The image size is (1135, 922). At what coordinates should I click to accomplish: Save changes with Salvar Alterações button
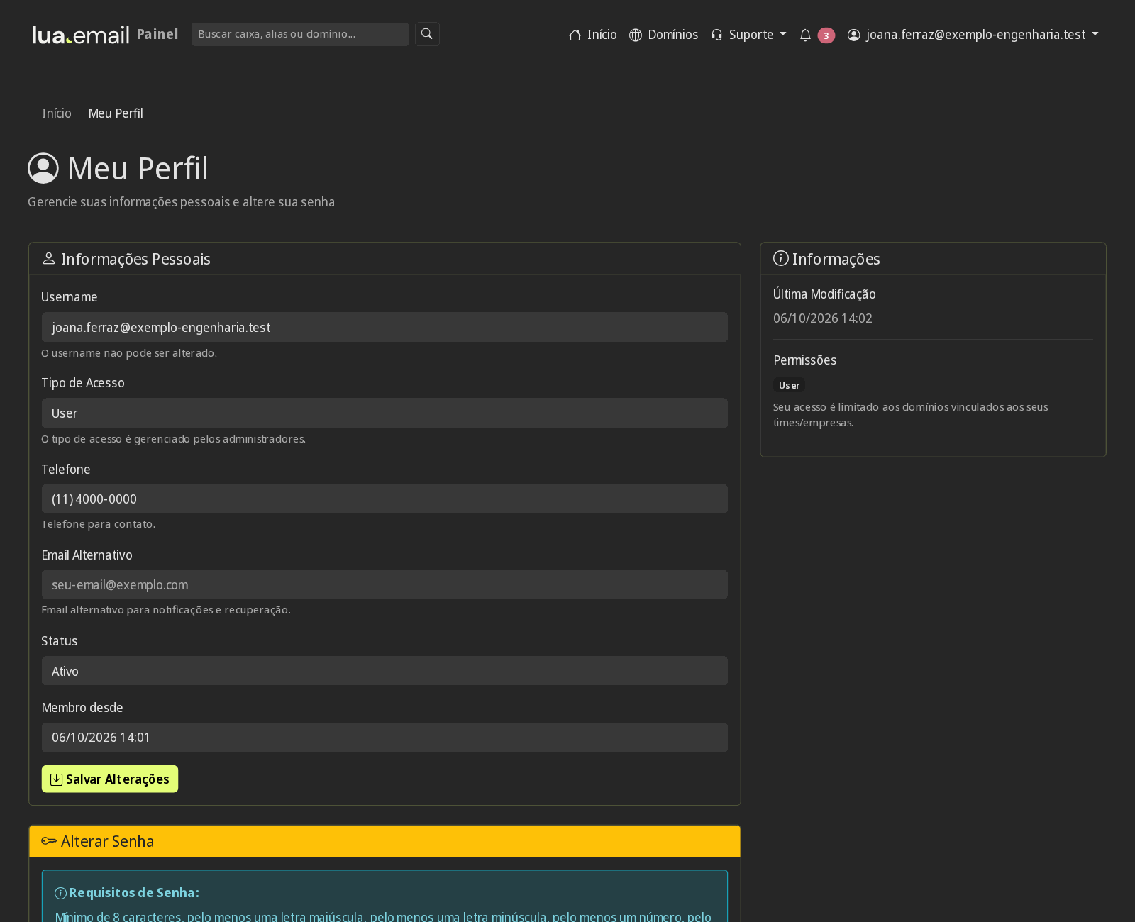(110, 779)
